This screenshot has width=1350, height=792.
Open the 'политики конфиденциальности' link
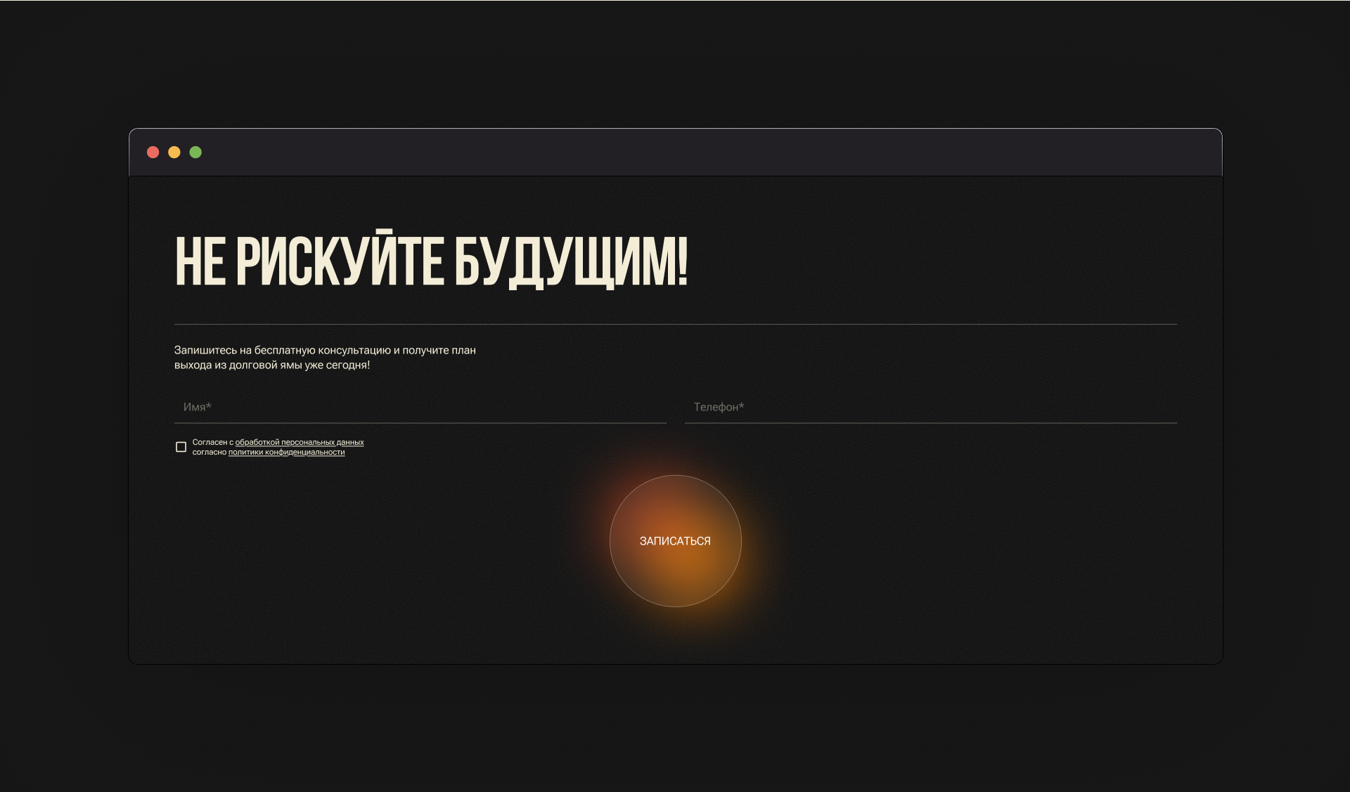(x=286, y=452)
